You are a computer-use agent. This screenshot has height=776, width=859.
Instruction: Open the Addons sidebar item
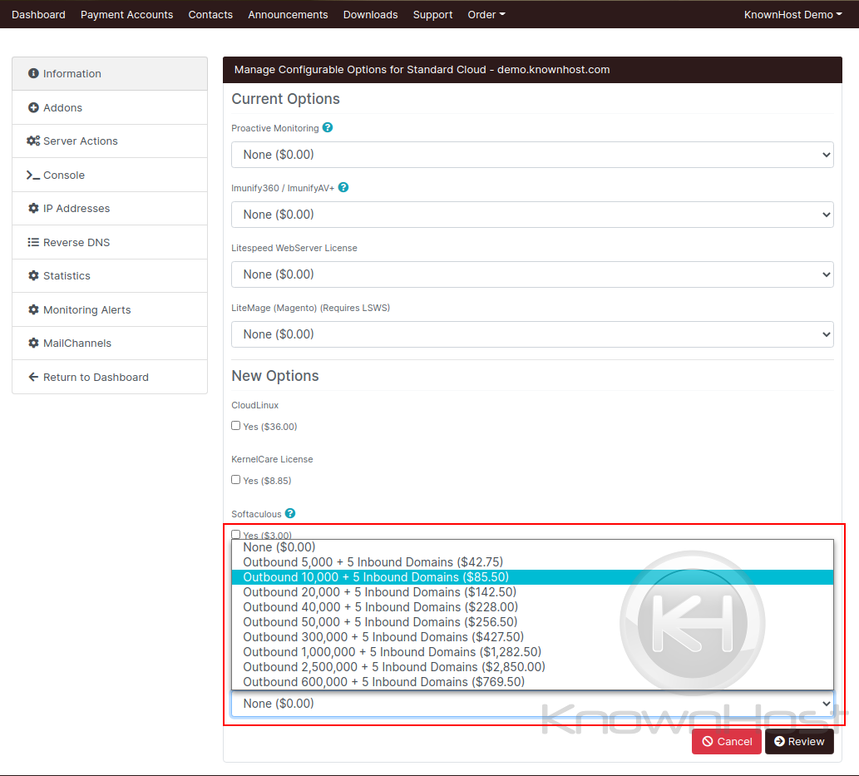click(x=110, y=107)
